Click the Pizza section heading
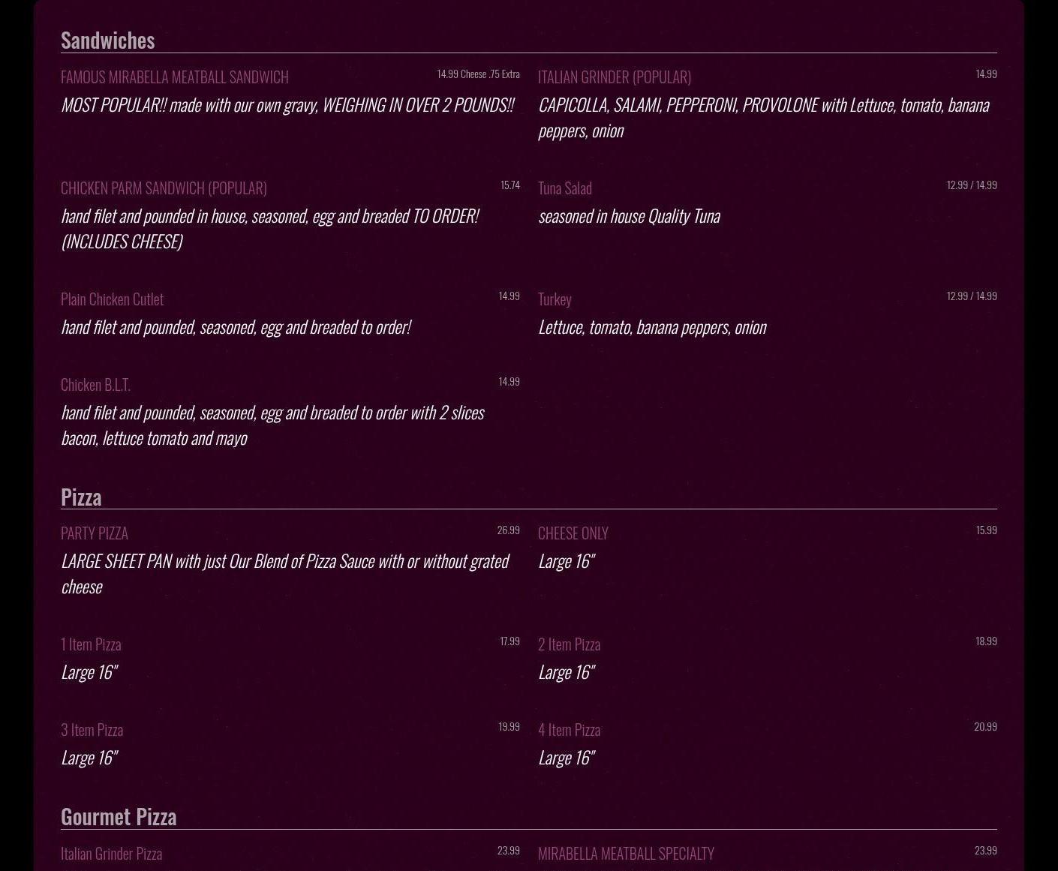 pyautogui.click(x=81, y=497)
